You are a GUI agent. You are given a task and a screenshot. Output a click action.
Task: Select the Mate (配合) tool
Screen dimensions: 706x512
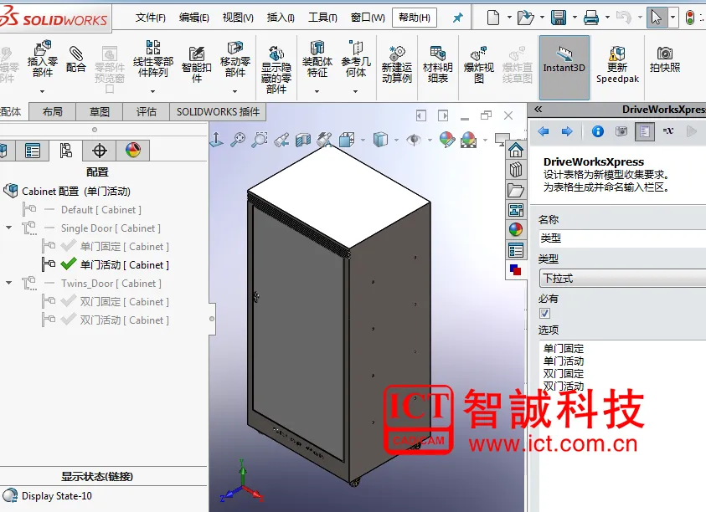[x=75, y=59]
